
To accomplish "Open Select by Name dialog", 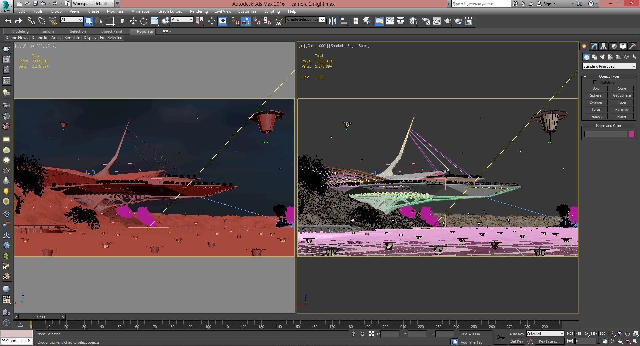I will pyautogui.click(x=99, y=21).
